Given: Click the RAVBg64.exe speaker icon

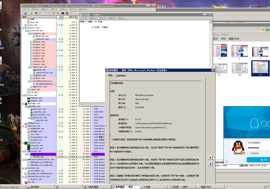Looking at the screenshot, I should [x=29, y=132].
